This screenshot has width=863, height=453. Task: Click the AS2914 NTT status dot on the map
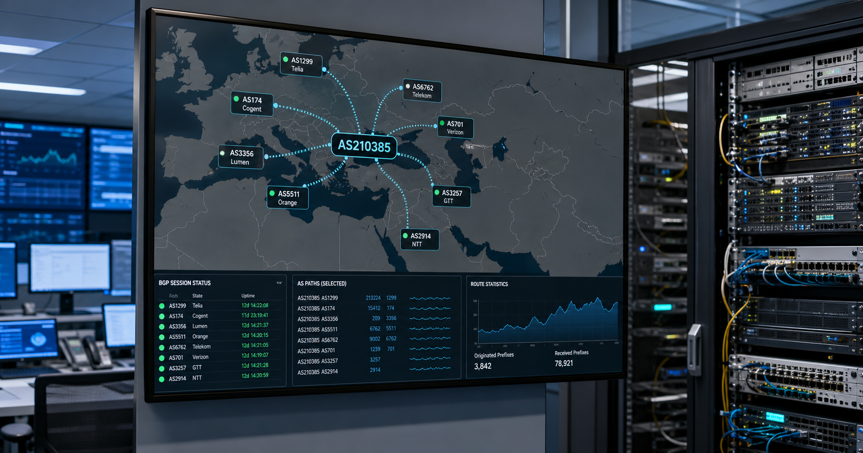405,236
